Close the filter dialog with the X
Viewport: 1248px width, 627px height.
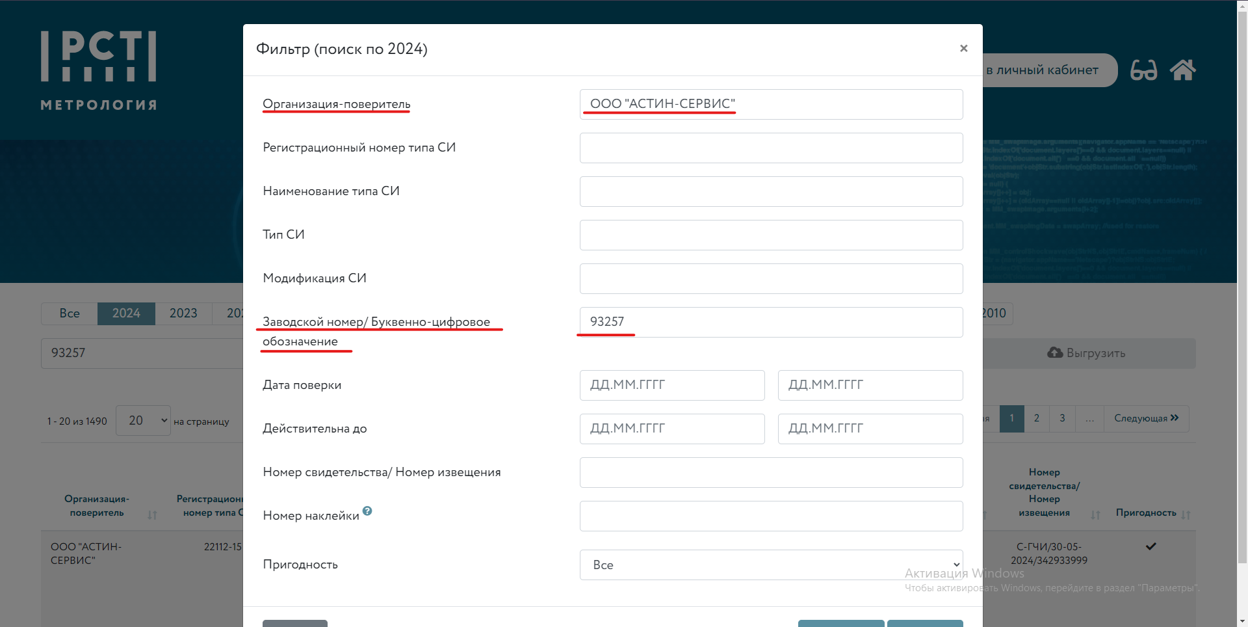(x=963, y=48)
